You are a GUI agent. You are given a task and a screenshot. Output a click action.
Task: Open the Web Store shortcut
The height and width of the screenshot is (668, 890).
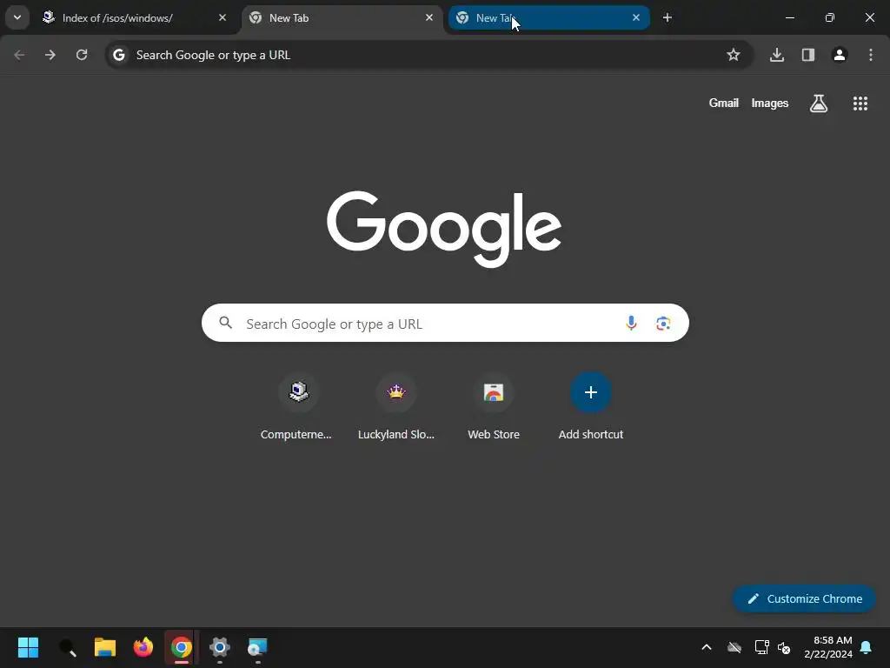[x=494, y=407]
